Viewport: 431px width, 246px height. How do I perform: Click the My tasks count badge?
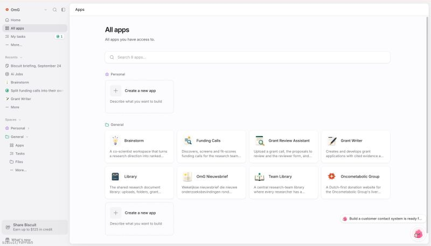(x=60, y=37)
